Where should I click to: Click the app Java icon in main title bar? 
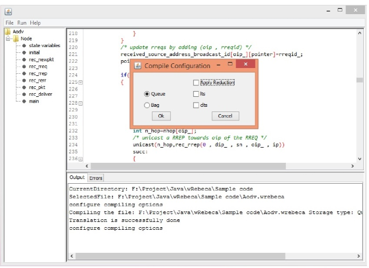coord(8,11)
